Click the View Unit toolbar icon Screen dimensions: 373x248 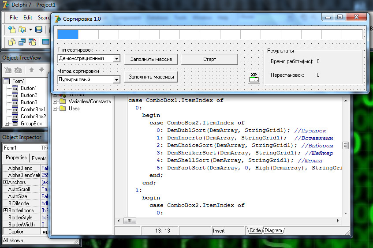pyautogui.click(x=11, y=42)
